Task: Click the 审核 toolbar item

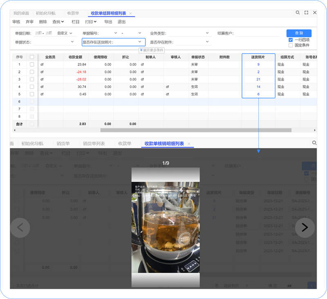Action: coord(16,22)
